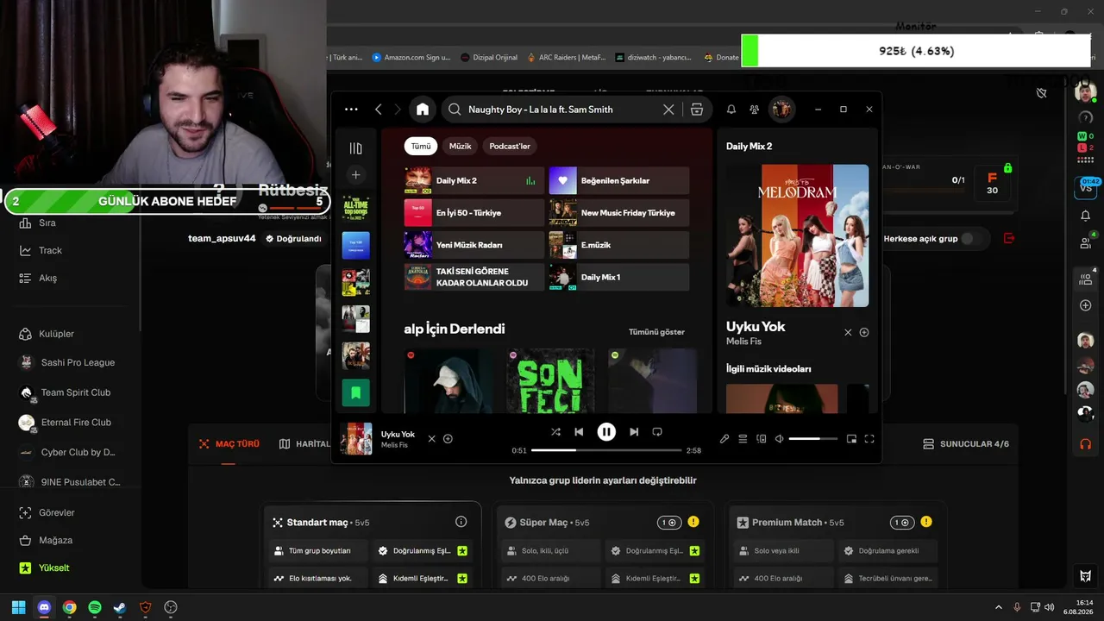Open All-Time Top Songs sidebar playlist
Image resolution: width=1104 pixels, height=621 pixels.
(x=355, y=208)
